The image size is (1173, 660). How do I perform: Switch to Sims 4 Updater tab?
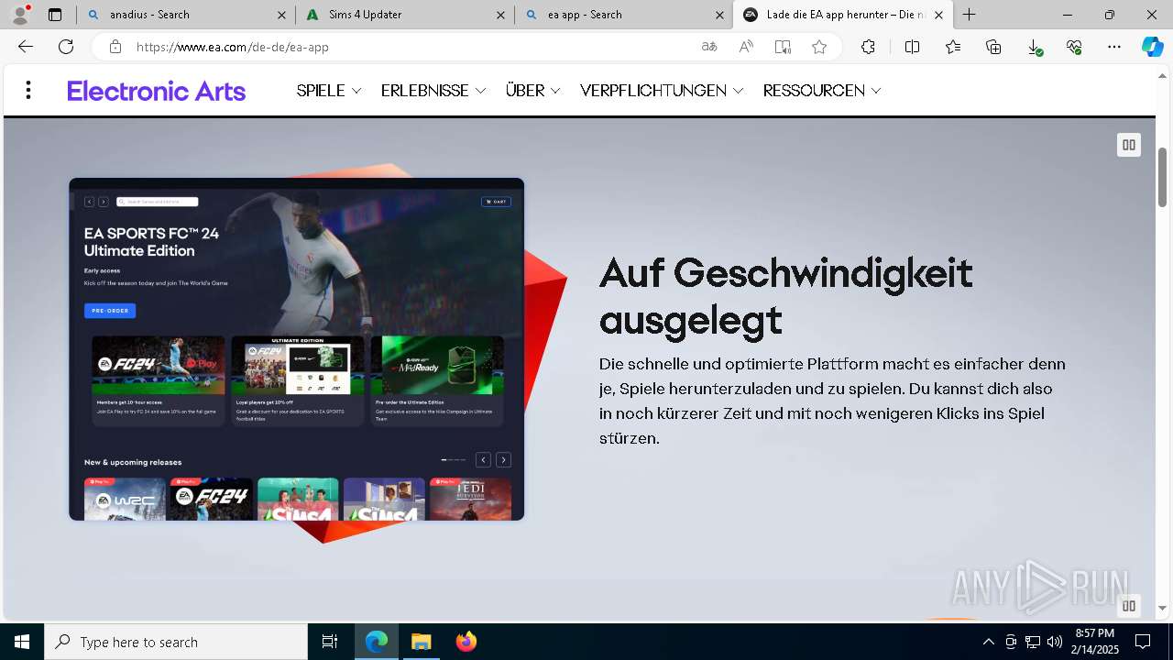(x=405, y=15)
